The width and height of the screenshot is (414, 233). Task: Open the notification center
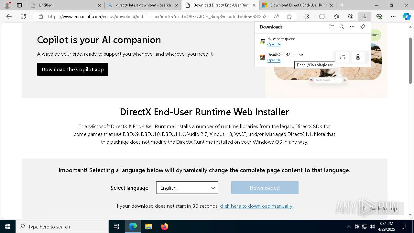(x=403, y=227)
